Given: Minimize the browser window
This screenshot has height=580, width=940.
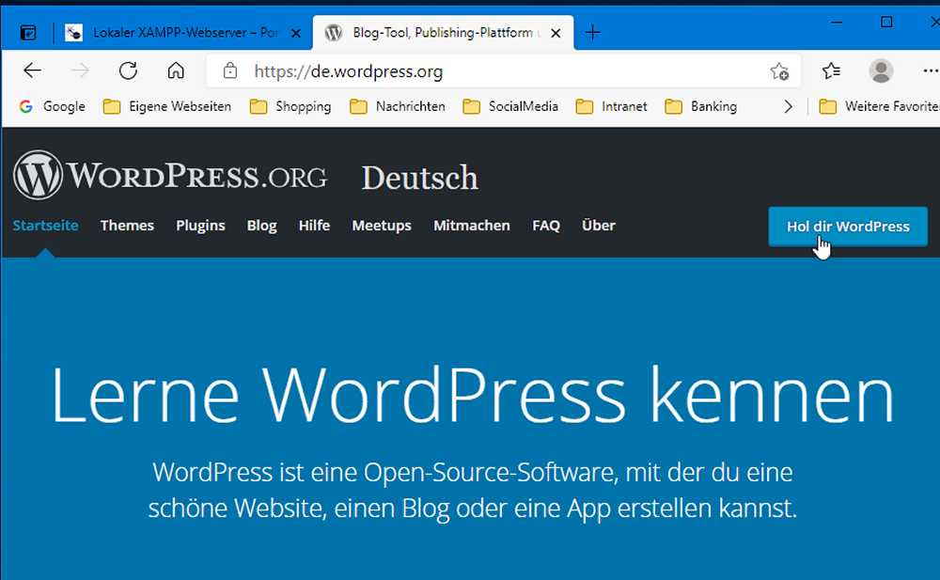Looking at the screenshot, I should click(837, 23).
